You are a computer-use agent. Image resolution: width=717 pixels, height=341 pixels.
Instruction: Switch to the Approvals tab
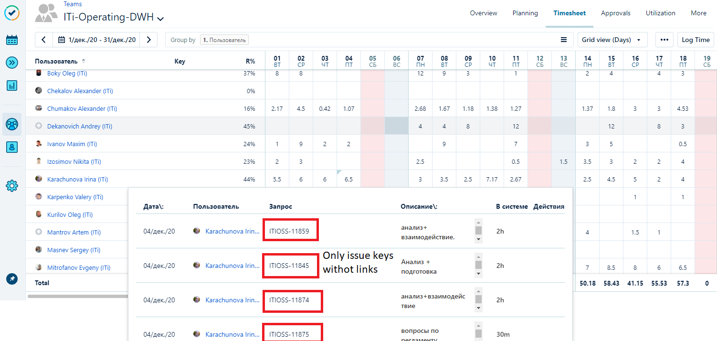coord(615,13)
